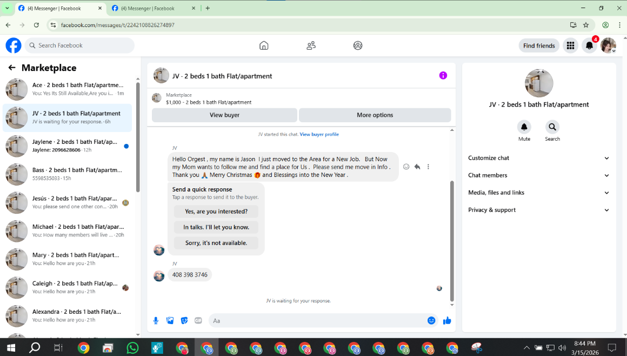This screenshot has width=627, height=356.
Task: Bookmark this page with the star icon
Action: (586, 25)
